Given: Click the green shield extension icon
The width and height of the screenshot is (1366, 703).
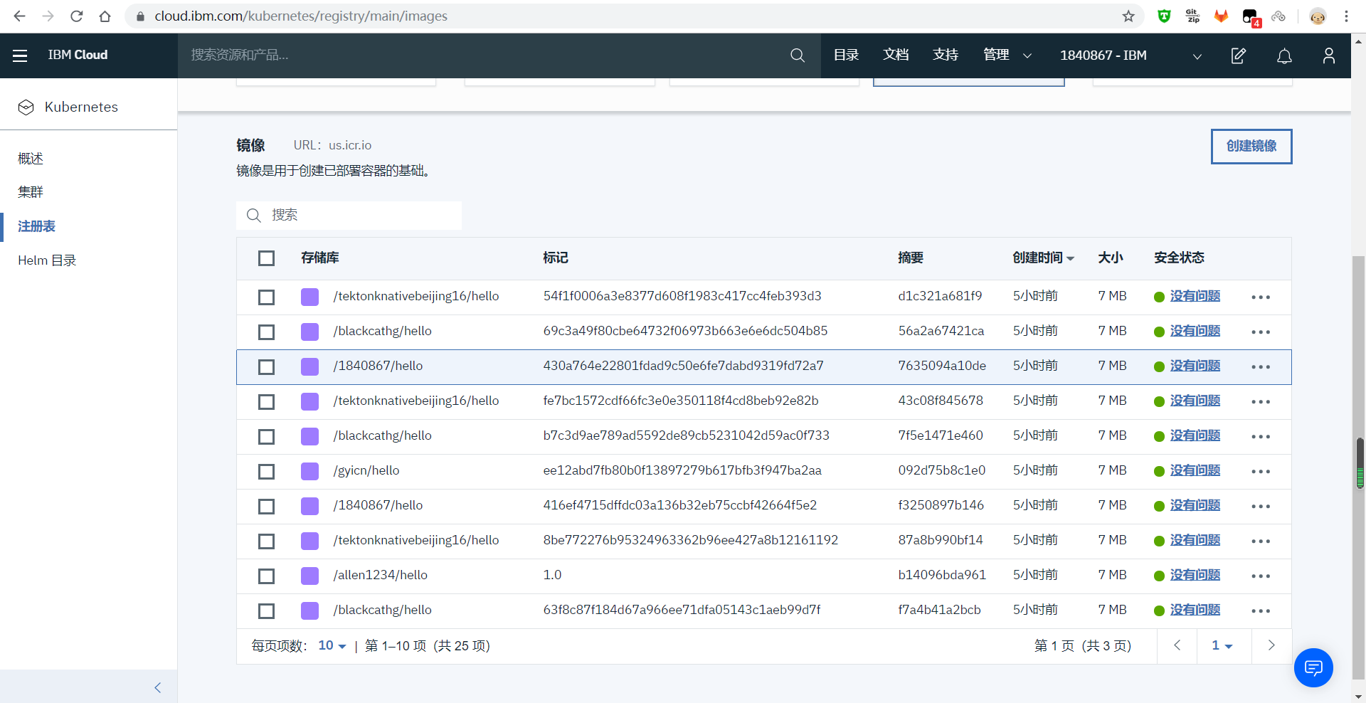Looking at the screenshot, I should coord(1165,16).
